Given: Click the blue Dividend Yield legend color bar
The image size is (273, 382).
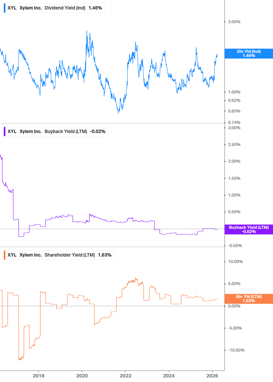Looking at the screenshot, I should (5, 8).
